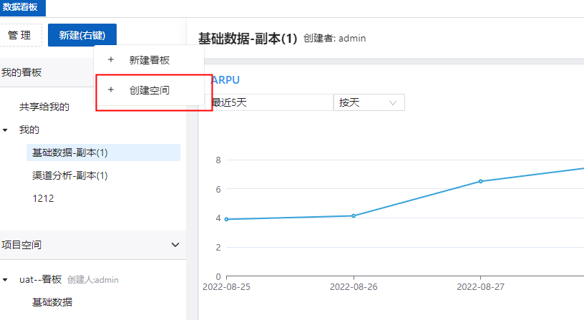Image resolution: width=584 pixels, height=320 pixels.
Task: Click the 基础数据-副本(1) page title
Action: coord(248,39)
